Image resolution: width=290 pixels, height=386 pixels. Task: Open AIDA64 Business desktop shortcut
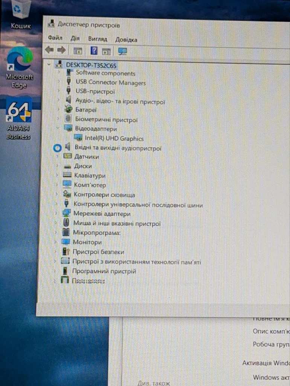click(19, 119)
